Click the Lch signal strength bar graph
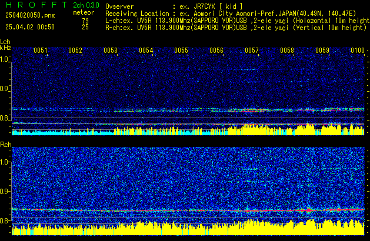 [x=188, y=129]
